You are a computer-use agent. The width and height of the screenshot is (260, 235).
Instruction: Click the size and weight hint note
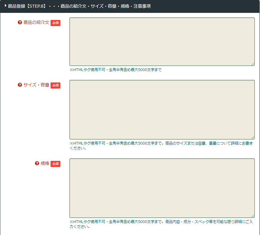161,146
